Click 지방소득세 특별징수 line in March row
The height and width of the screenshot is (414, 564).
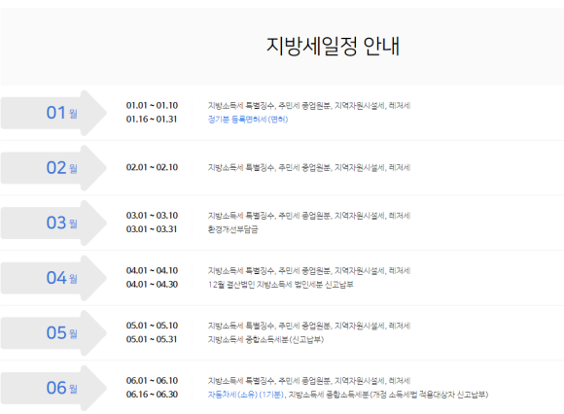(x=309, y=216)
